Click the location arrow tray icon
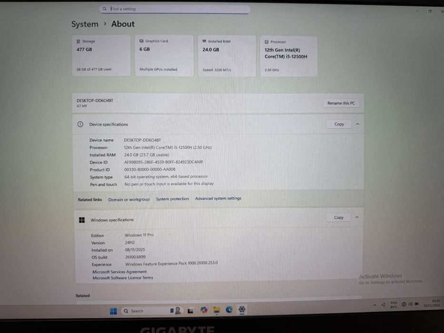The width and height of the screenshot is (444, 333). [x=384, y=304]
